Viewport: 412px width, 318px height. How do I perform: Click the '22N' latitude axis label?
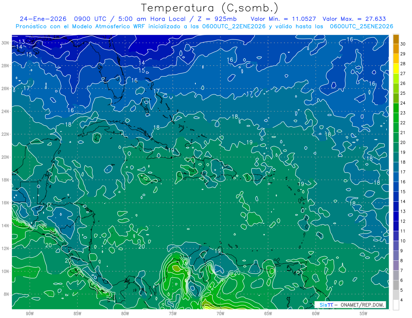click(5, 134)
